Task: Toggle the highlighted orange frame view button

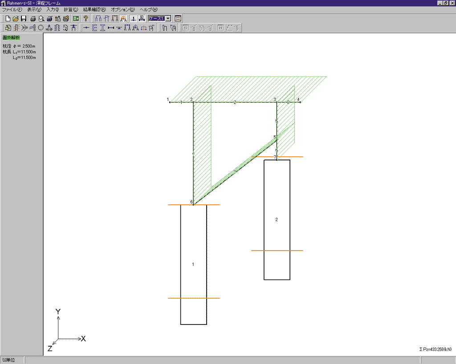Action: 123,19
